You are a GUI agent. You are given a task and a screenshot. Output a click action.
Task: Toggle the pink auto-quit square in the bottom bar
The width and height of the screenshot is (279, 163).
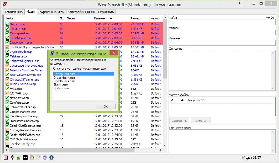[6, 157]
